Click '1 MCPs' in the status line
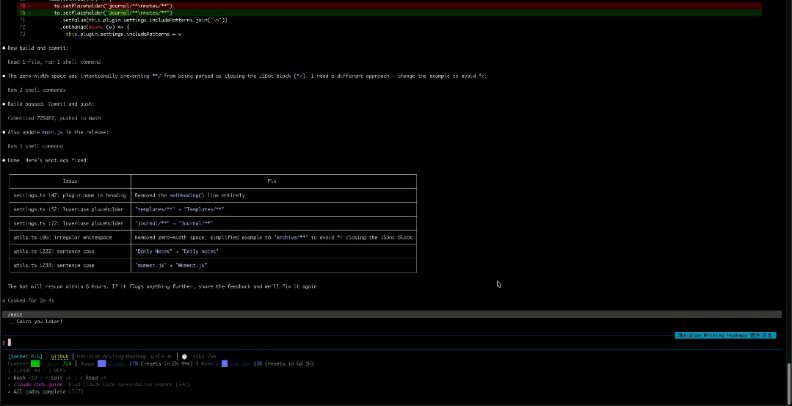The image size is (792, 406). pos(57,371)
